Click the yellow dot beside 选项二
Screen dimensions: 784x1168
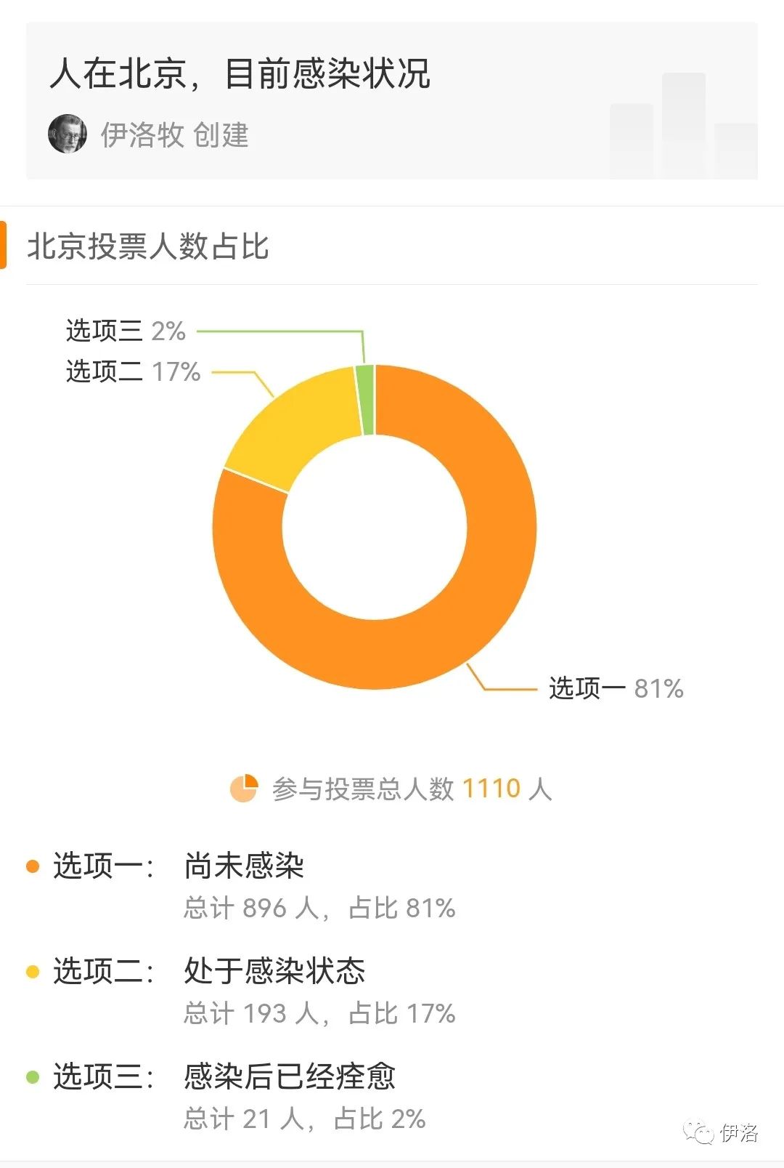(33, 971)
